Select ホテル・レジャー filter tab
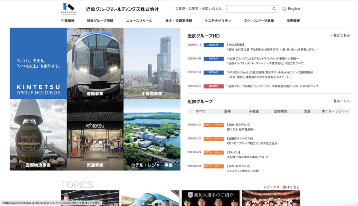Viewport: 358px width, 206px height. (335, 111)
